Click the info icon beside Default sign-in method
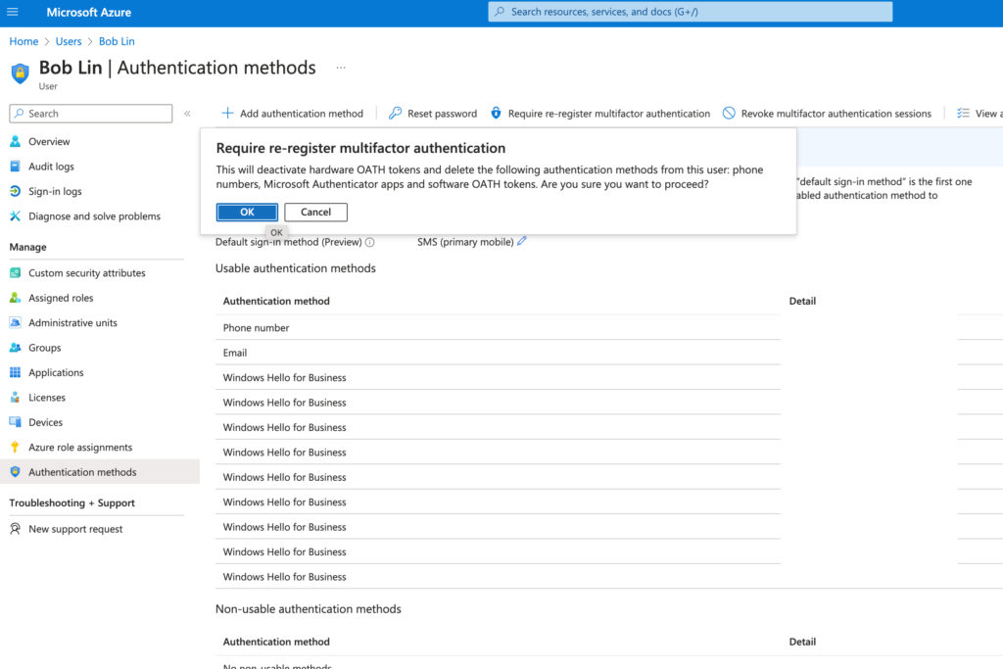The height and width of the screenshot is (669, 1003). coord(369,242)
